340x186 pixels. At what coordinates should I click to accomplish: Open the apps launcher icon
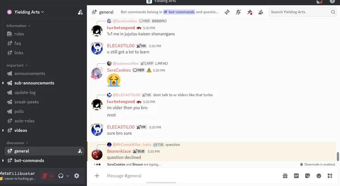(x=330, y=176)
